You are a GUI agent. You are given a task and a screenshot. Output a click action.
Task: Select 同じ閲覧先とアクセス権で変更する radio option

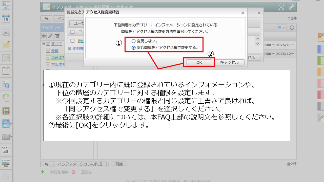134,48
